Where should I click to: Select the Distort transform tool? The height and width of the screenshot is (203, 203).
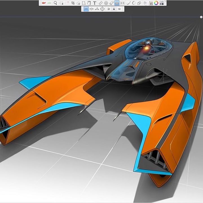coord(84,3)
